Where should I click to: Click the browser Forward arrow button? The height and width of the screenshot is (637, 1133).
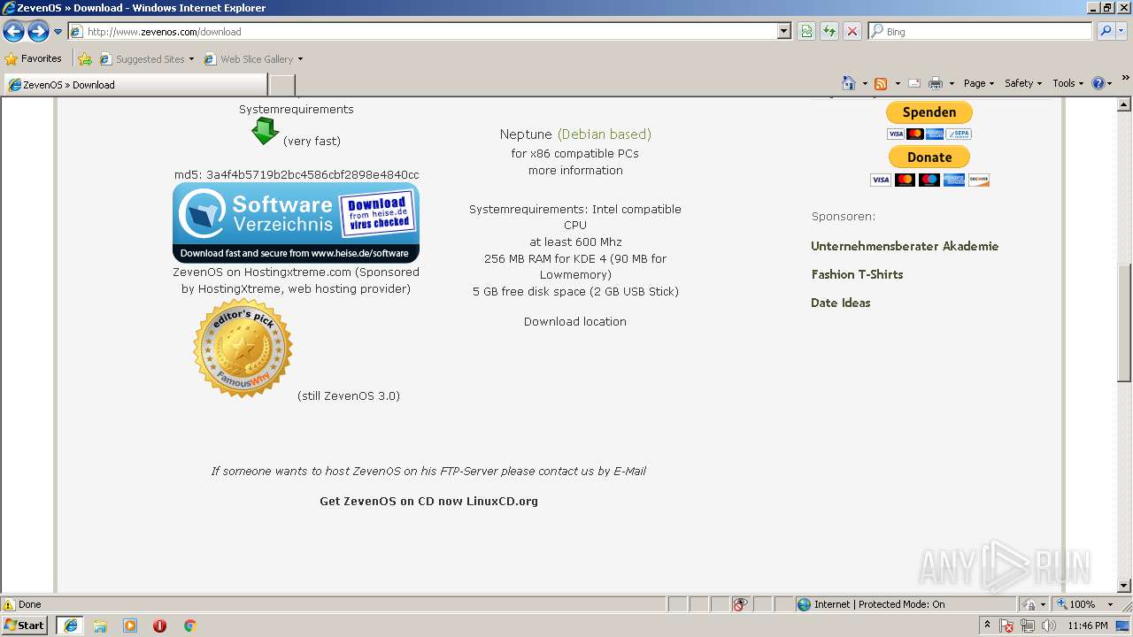[x=38, y=32]
